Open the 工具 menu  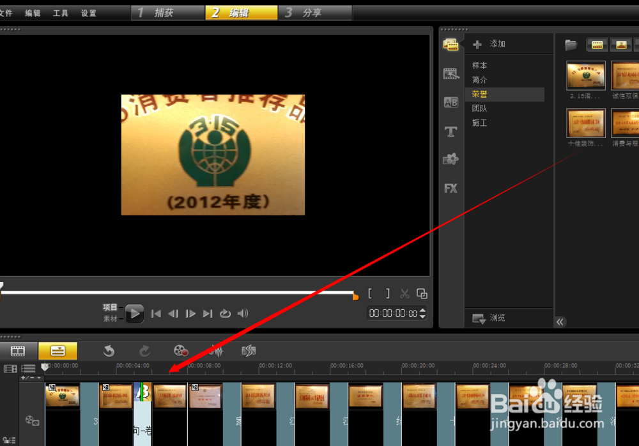60,13
